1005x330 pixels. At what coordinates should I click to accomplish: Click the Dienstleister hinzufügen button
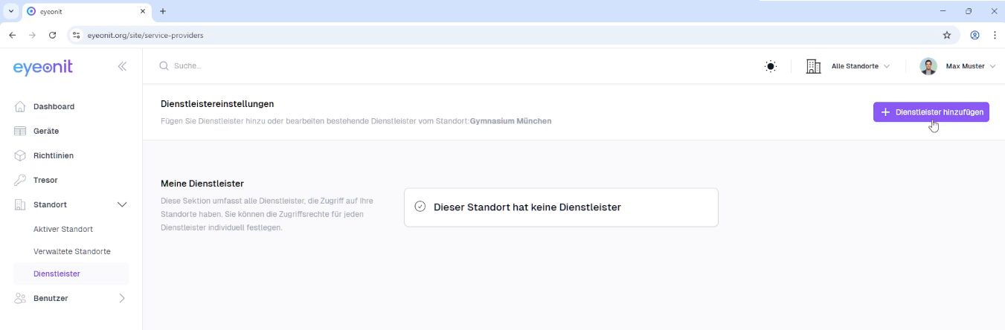(x=931, y=112)
